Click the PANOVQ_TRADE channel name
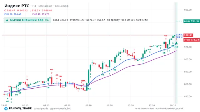The image size is (200, 112). 20,109
